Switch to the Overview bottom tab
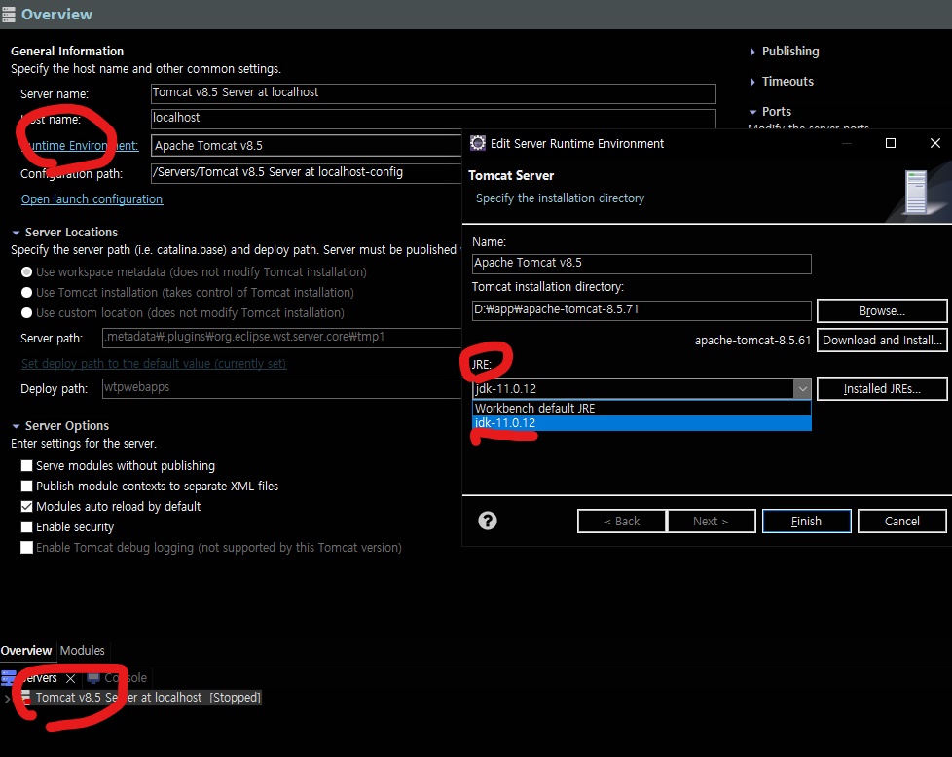Screen dimensions: 952x757 click(26, 651)
